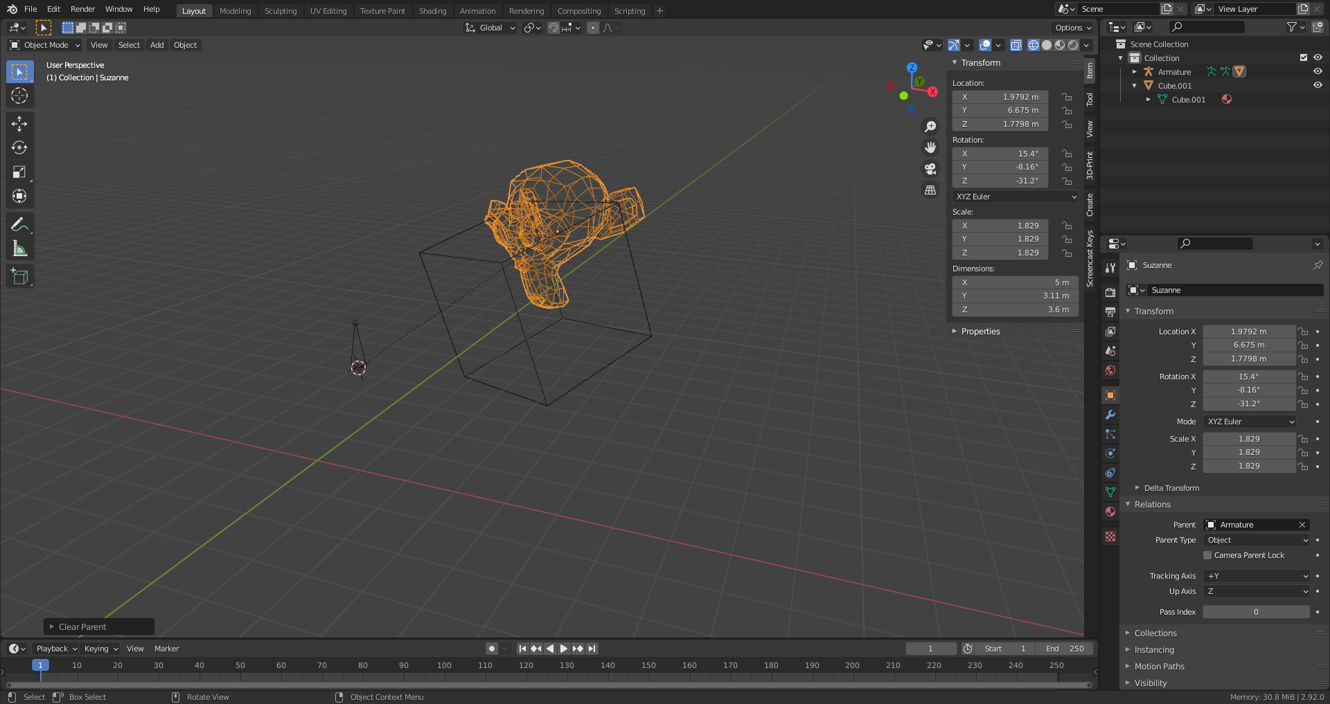Click the Pass Index value field
This screenshot has height=704, width=1330.
[x=1257, y=612]
